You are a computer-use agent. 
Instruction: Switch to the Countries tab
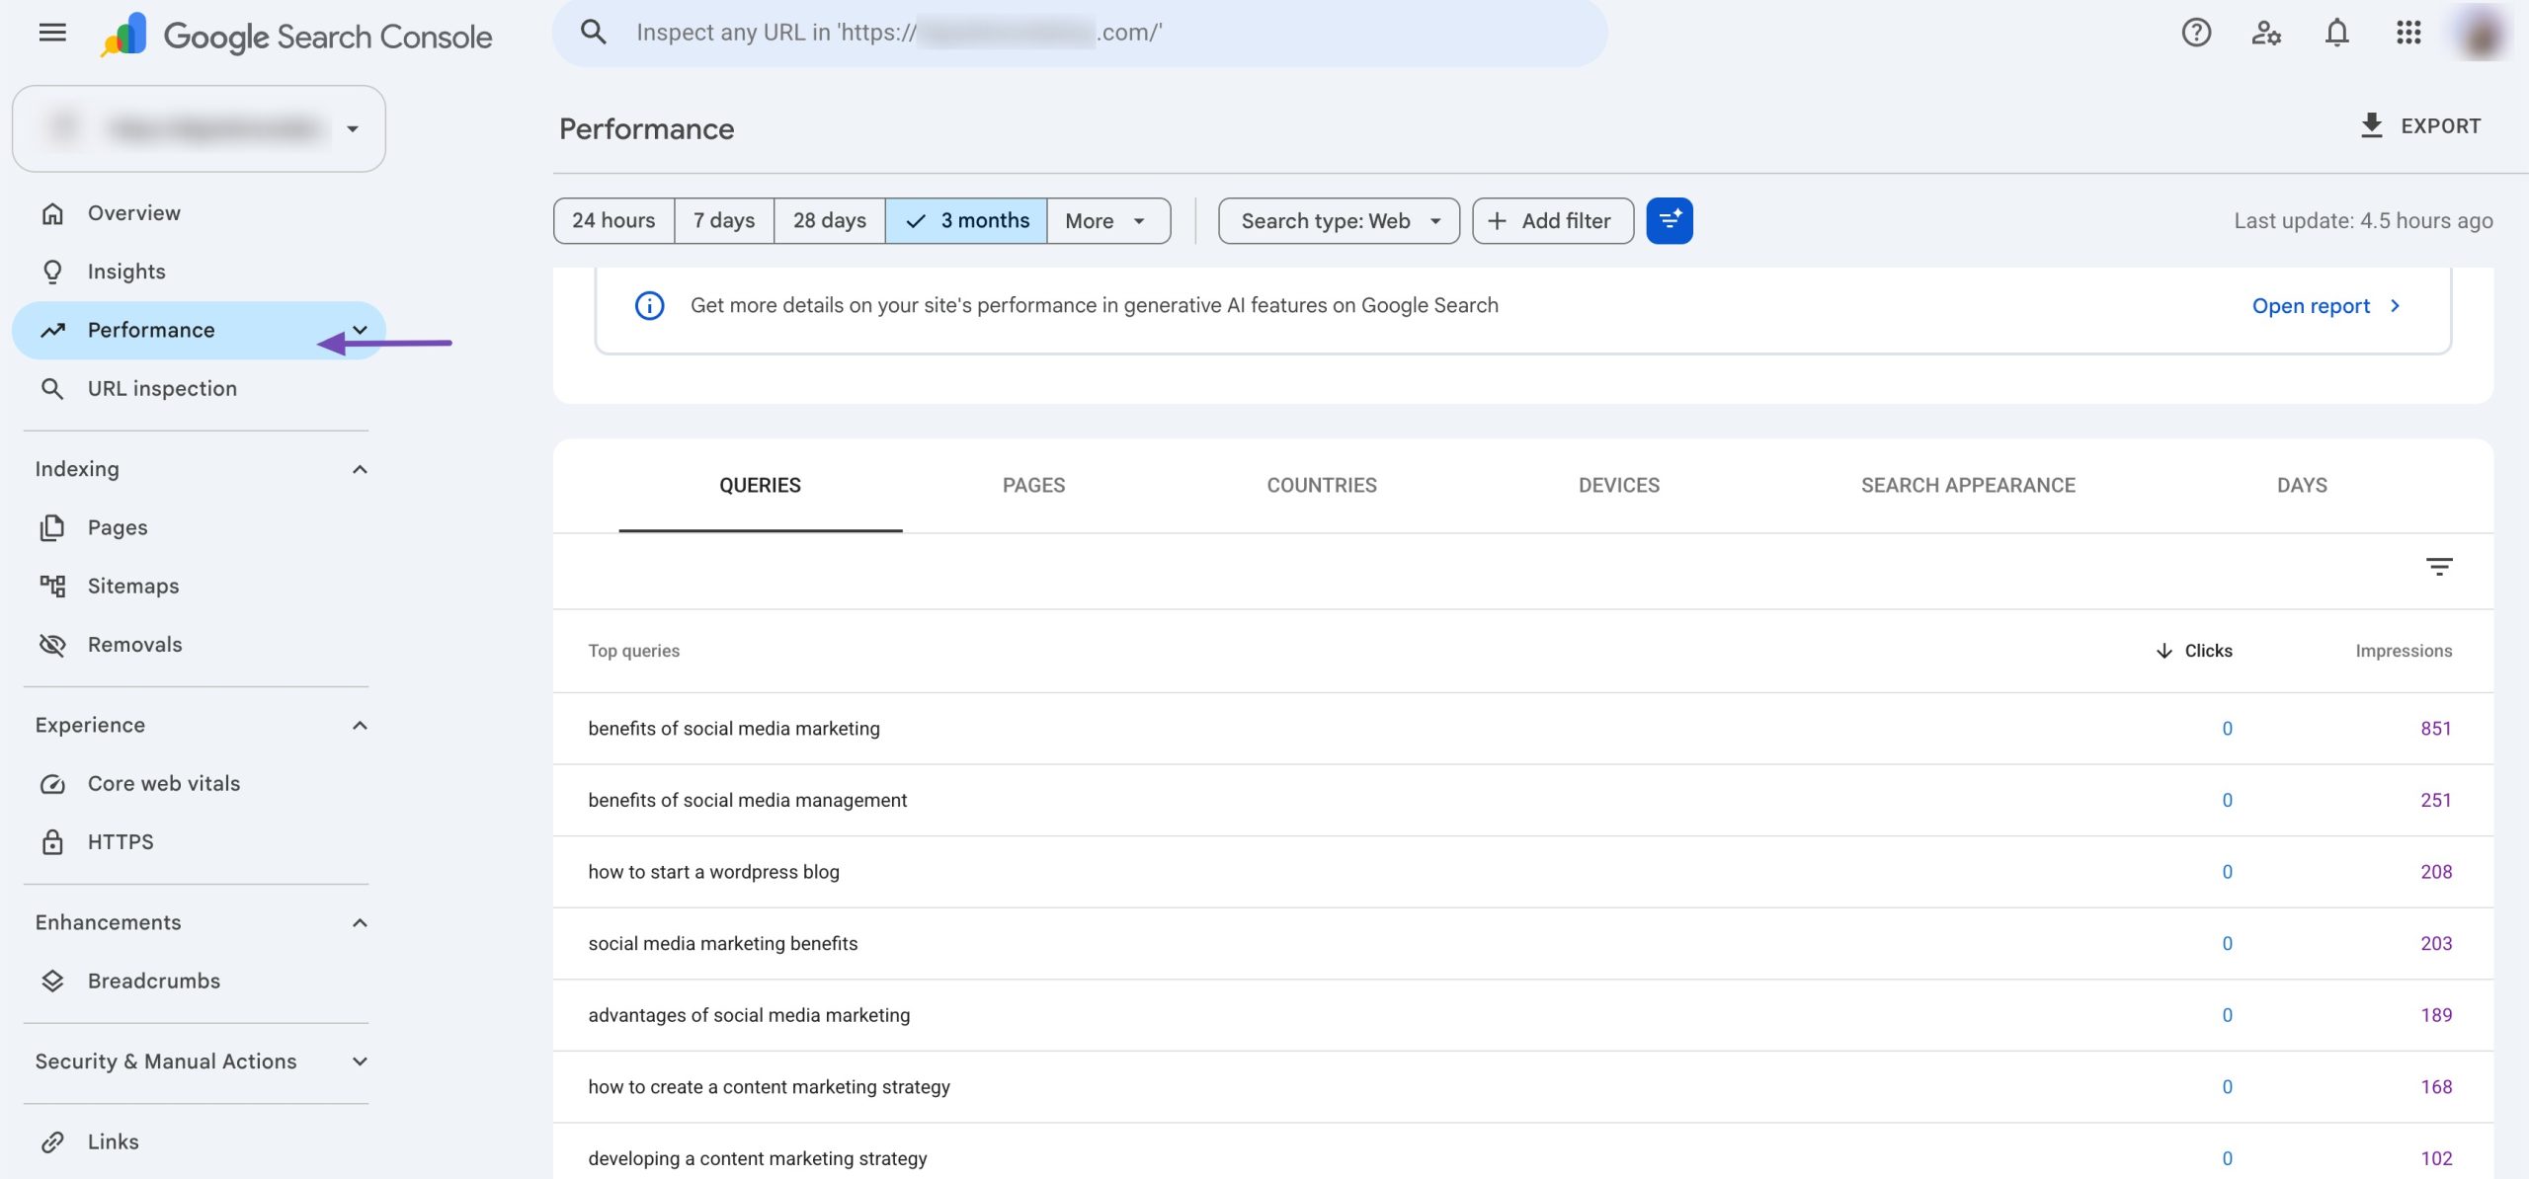(x=1322, y=486)
